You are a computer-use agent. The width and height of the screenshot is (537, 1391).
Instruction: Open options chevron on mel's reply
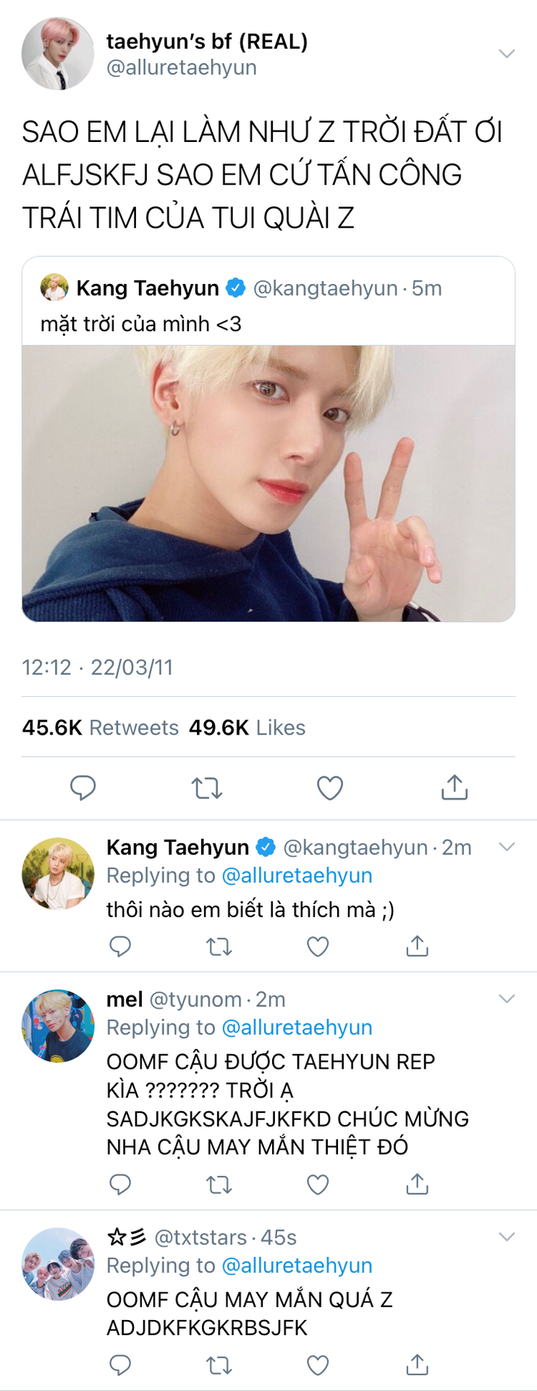click(507, 998)
